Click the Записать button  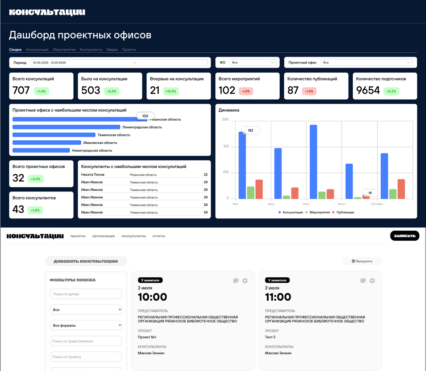click(x=405, y=236)
